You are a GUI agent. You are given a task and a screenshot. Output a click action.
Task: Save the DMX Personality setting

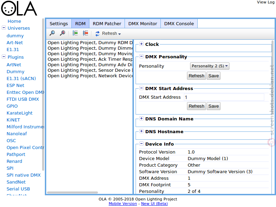pos(214,76)
